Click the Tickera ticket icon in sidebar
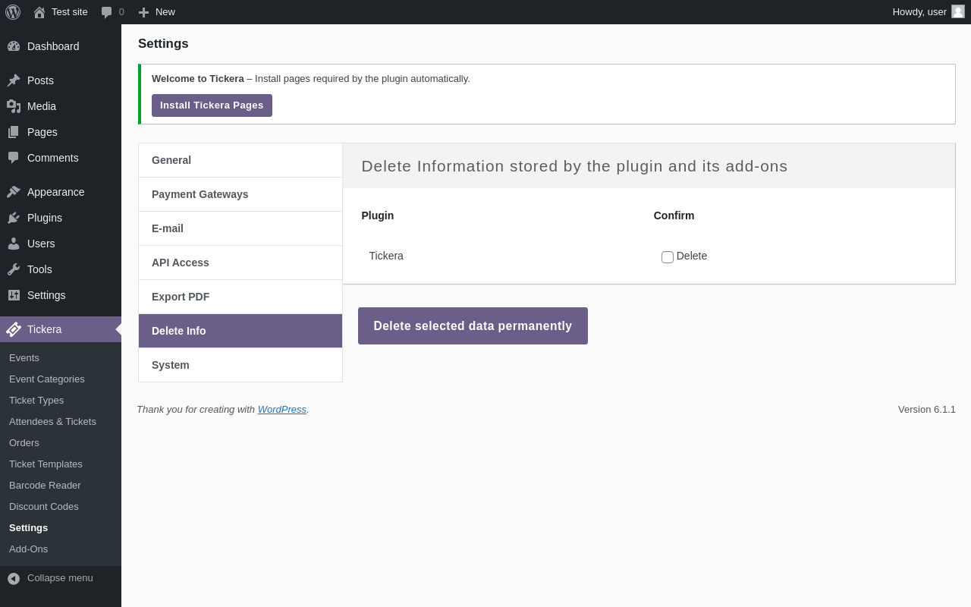This screenshot has width=971, height=607. click(14, 329)
